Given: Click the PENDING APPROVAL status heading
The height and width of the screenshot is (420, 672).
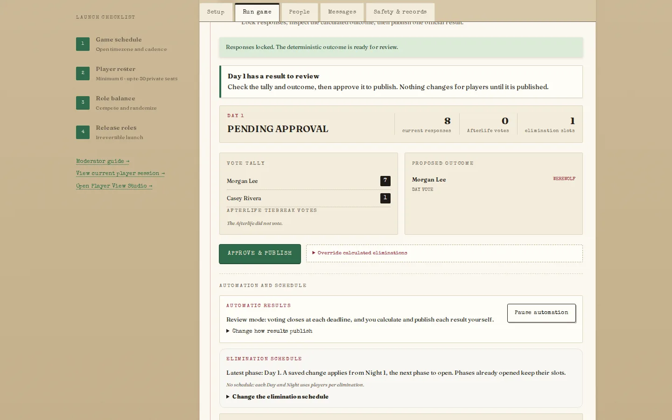Looking at the screenshot, I should coord(278,129).
